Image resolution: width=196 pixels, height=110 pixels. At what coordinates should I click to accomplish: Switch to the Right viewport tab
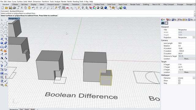tap(33, 109)
